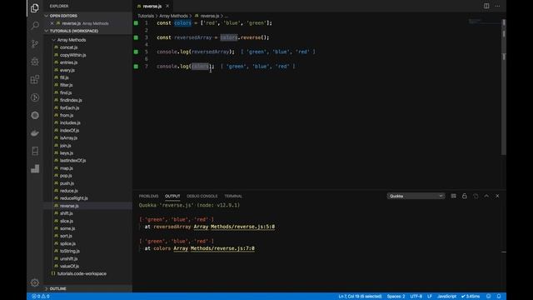Open errors and warnings status item
This screenshot has width=533, height=300.
(41, 297)
